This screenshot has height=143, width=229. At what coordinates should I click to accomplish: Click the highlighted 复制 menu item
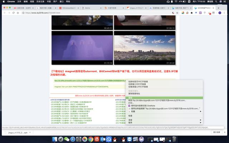164,98
